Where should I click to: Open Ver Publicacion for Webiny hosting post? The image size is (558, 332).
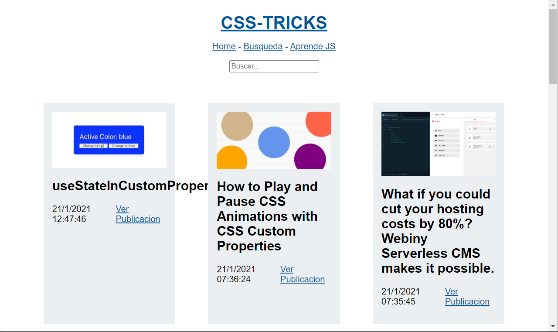pyautogui.click(x=467, y=296)
